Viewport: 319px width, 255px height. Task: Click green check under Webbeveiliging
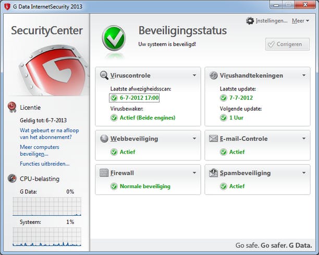tap(114, 152)
